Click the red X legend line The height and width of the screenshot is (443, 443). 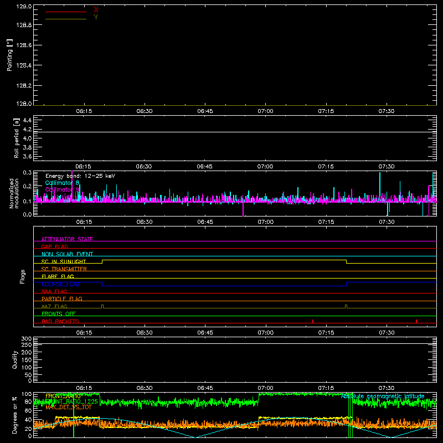(66, 12)
